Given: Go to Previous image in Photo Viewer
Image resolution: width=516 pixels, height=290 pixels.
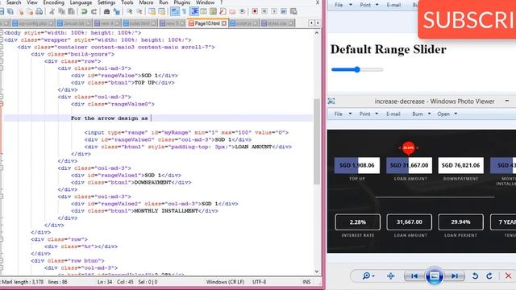Looking at the screenshot, I should (x=414, y=275).
